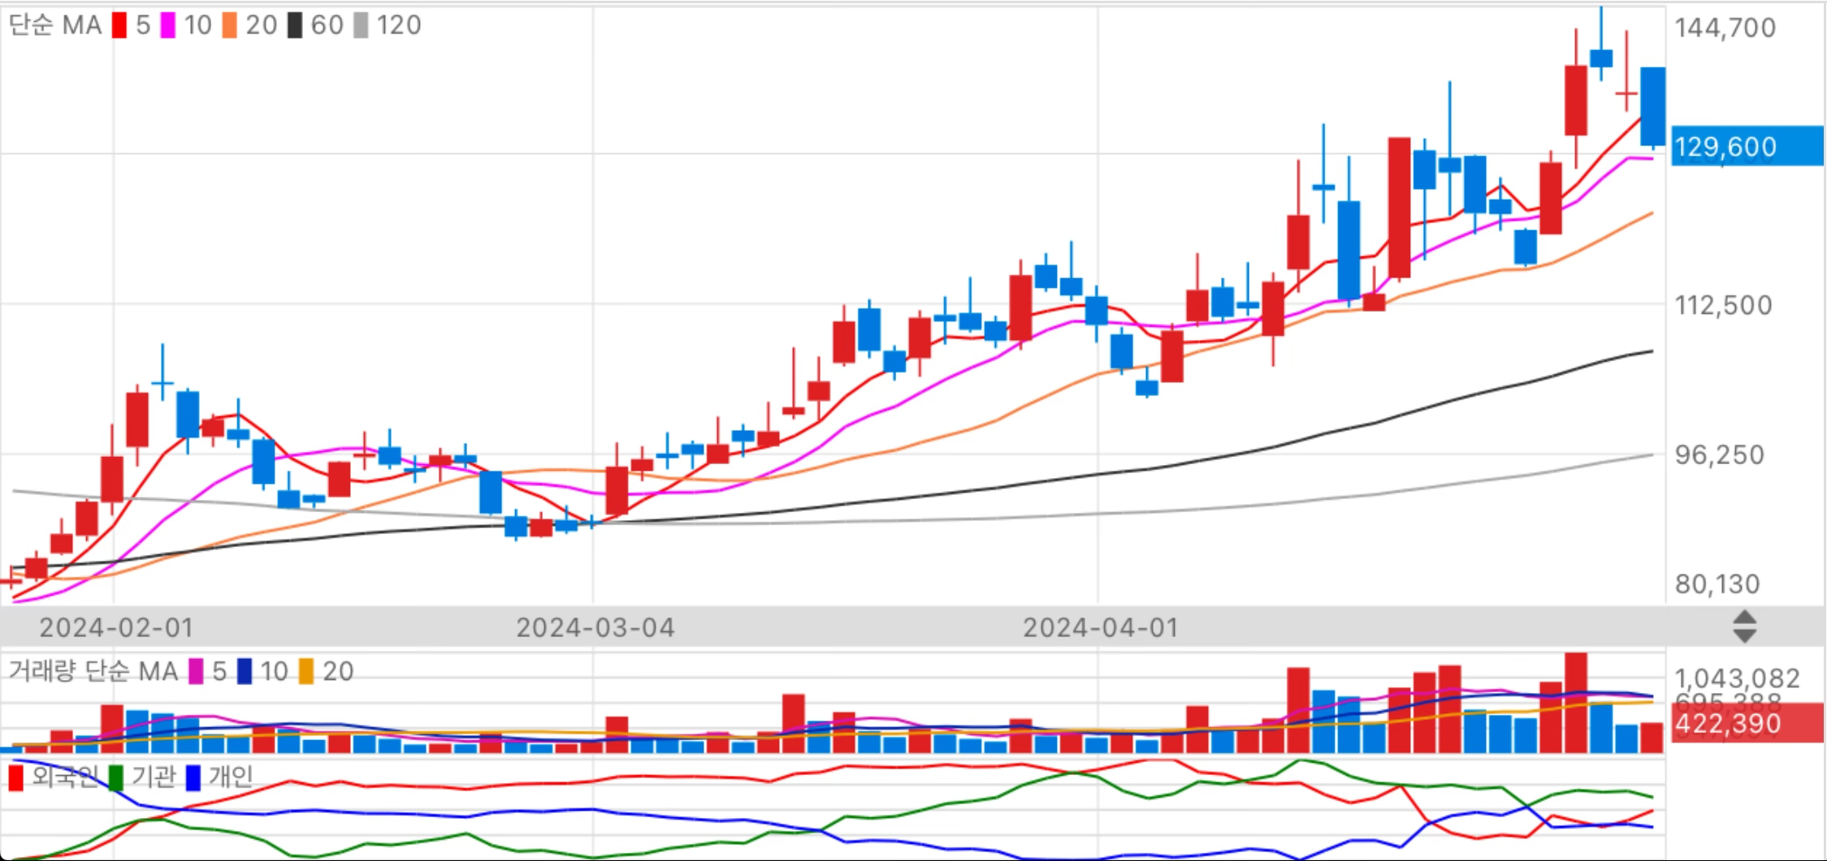Click the orange MA 20 legend swatch
The image size is (1827, 861).
pos(230,25)
